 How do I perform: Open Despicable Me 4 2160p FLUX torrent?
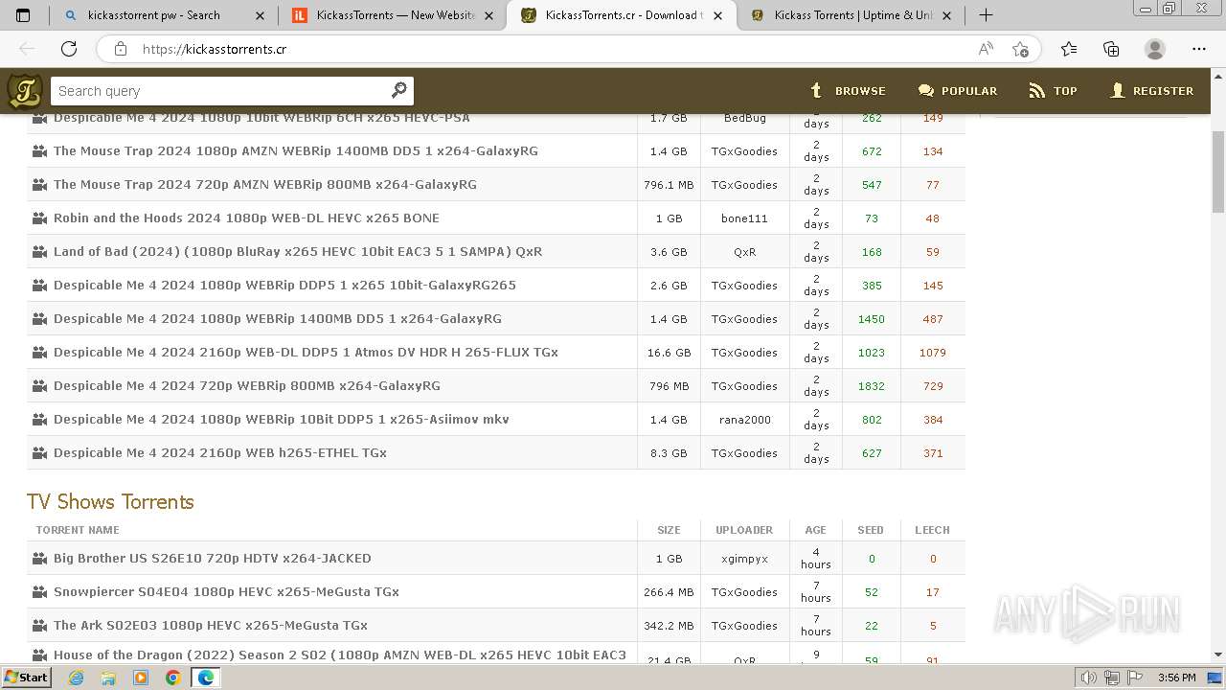306,353
